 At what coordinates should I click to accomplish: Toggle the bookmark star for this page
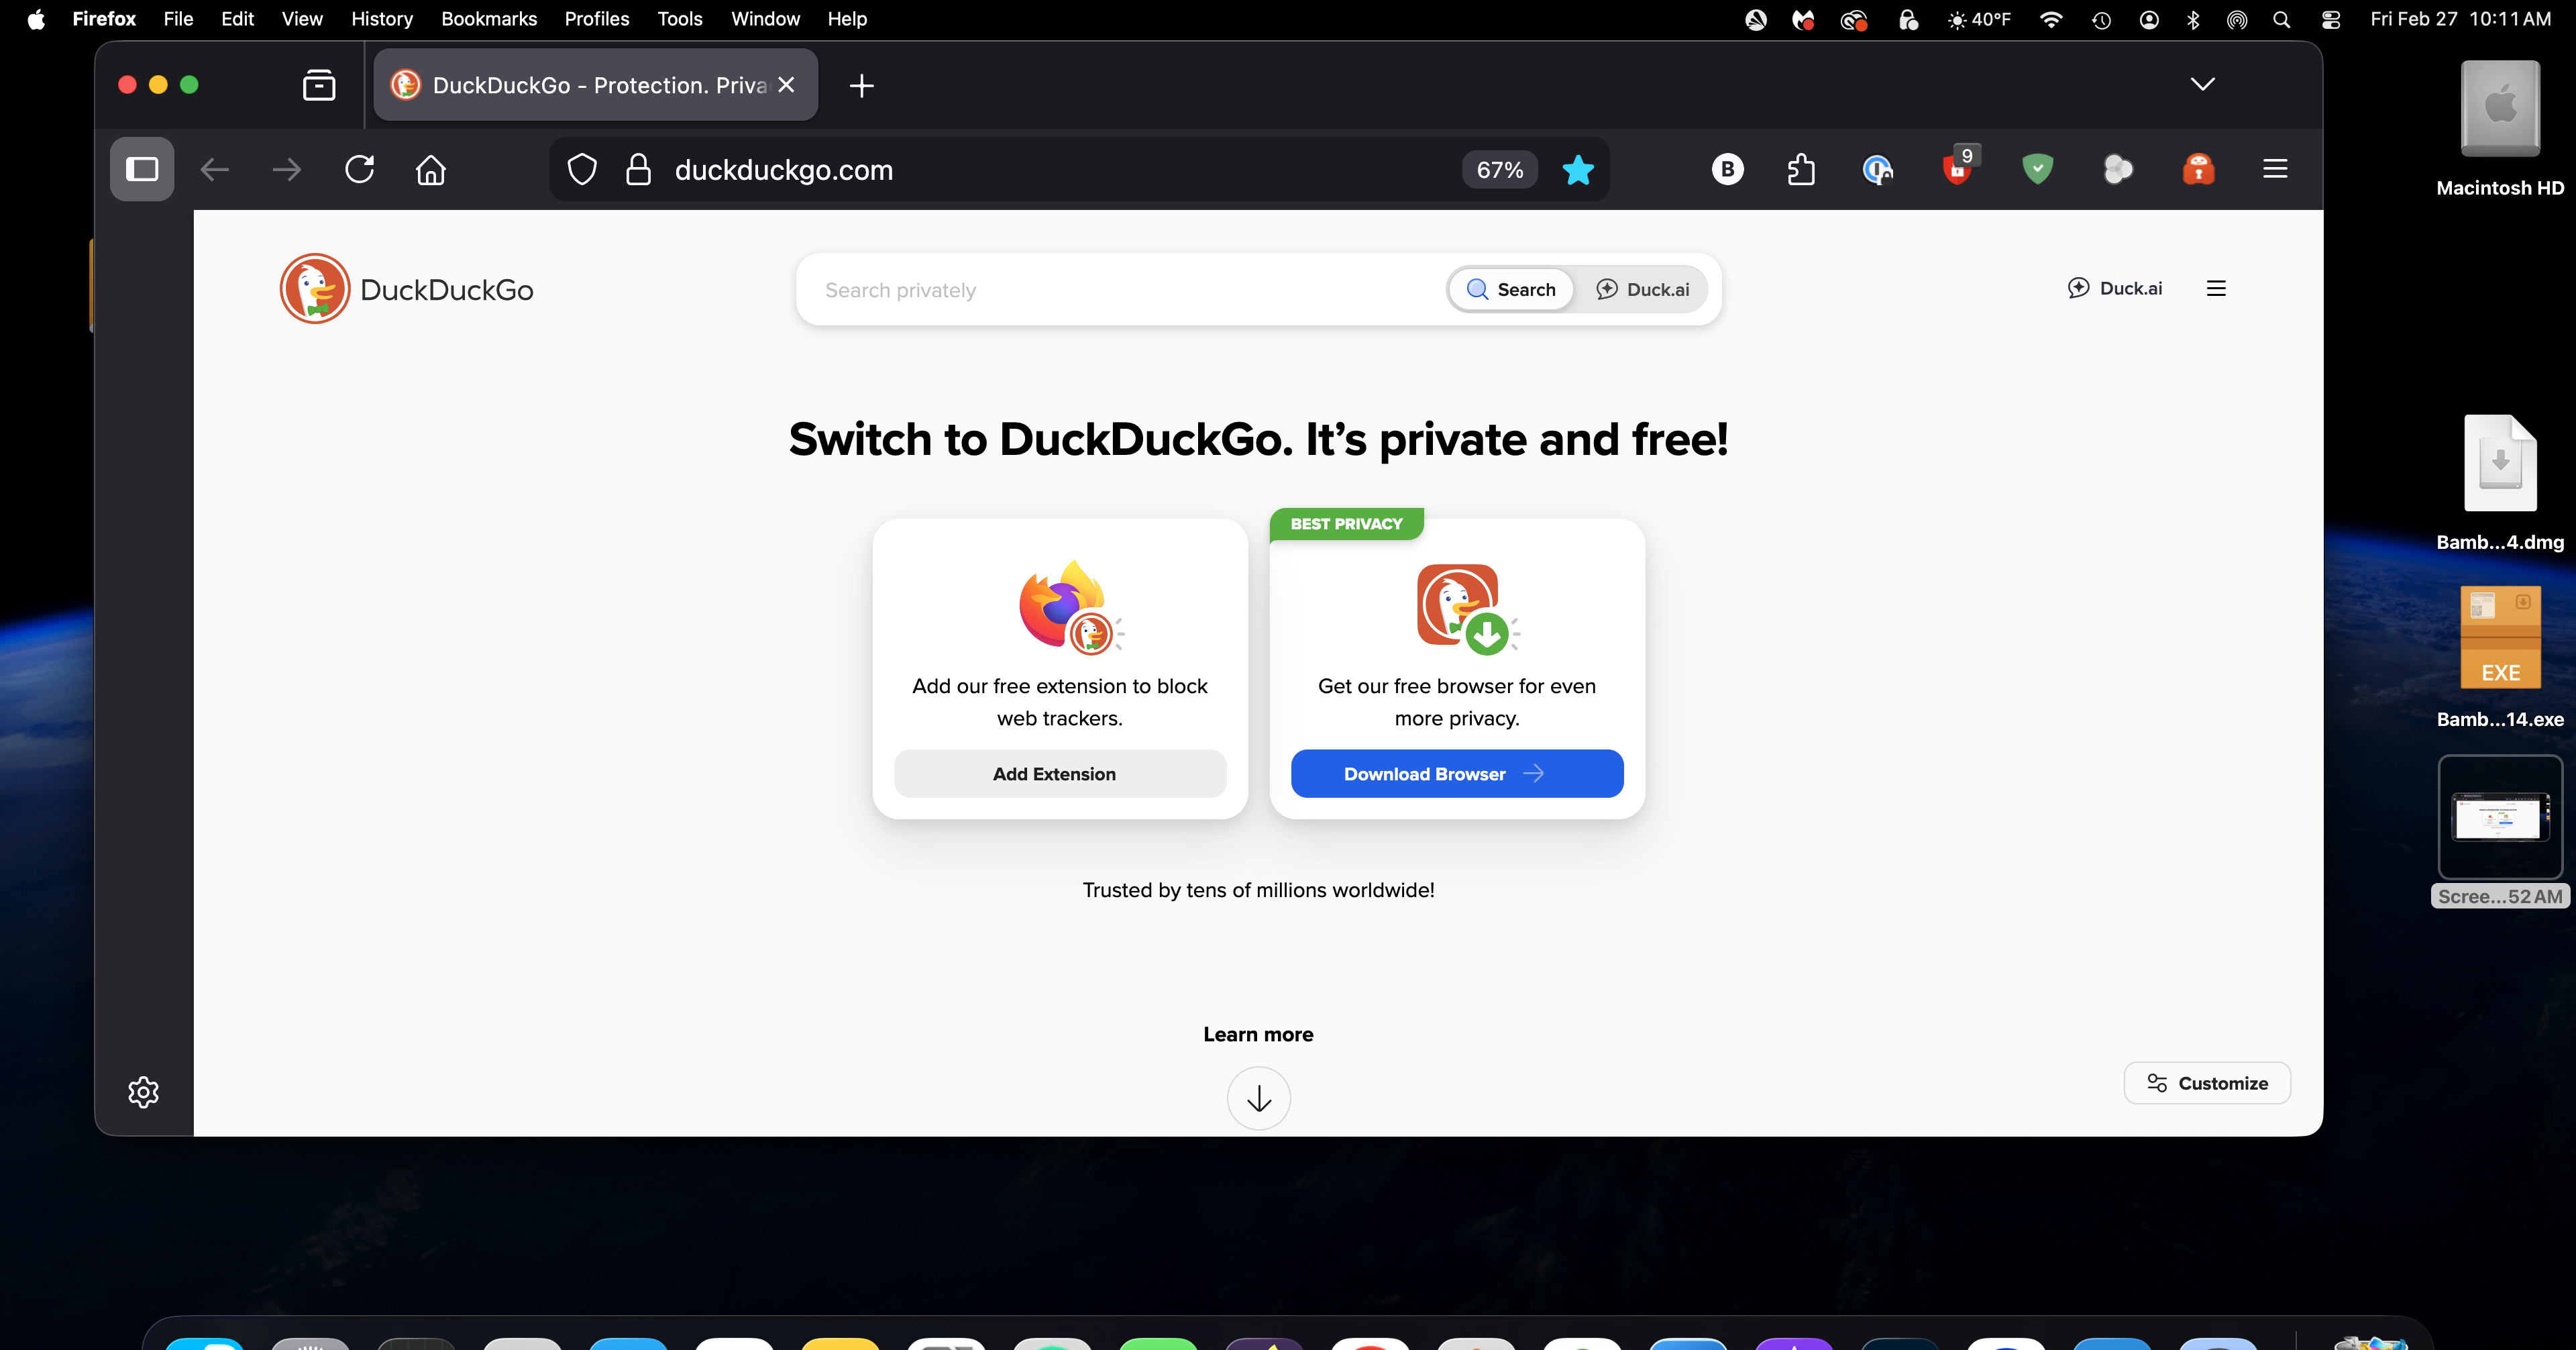(x=1578, y=170)
